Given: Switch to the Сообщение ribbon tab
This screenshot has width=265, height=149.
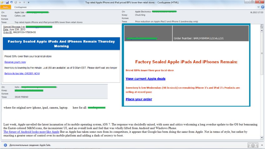Looking at the screenshot, I should pos(20,7).
